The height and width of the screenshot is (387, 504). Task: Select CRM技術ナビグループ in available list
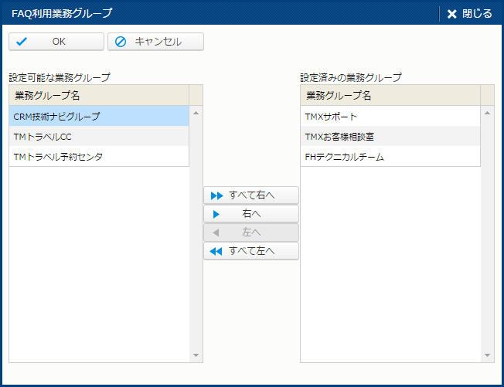[x=99, y=116]
